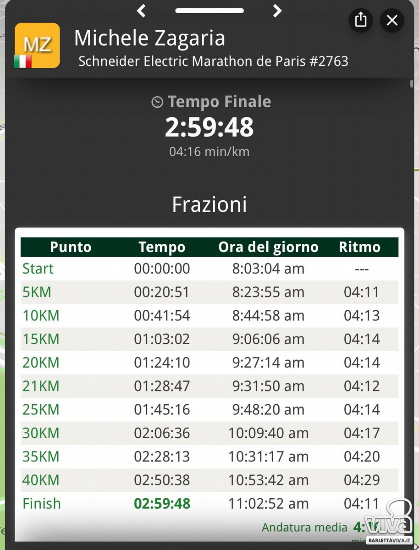
Task: Go to the previous runner arrow
Action: pyautogui.click(x=141, y=11)
